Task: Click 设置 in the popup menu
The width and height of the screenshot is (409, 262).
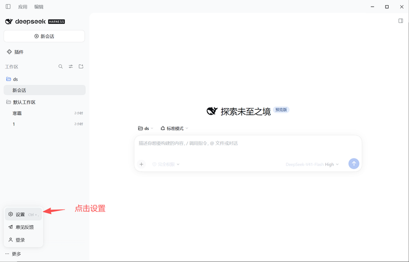Action: pos(23,215)
